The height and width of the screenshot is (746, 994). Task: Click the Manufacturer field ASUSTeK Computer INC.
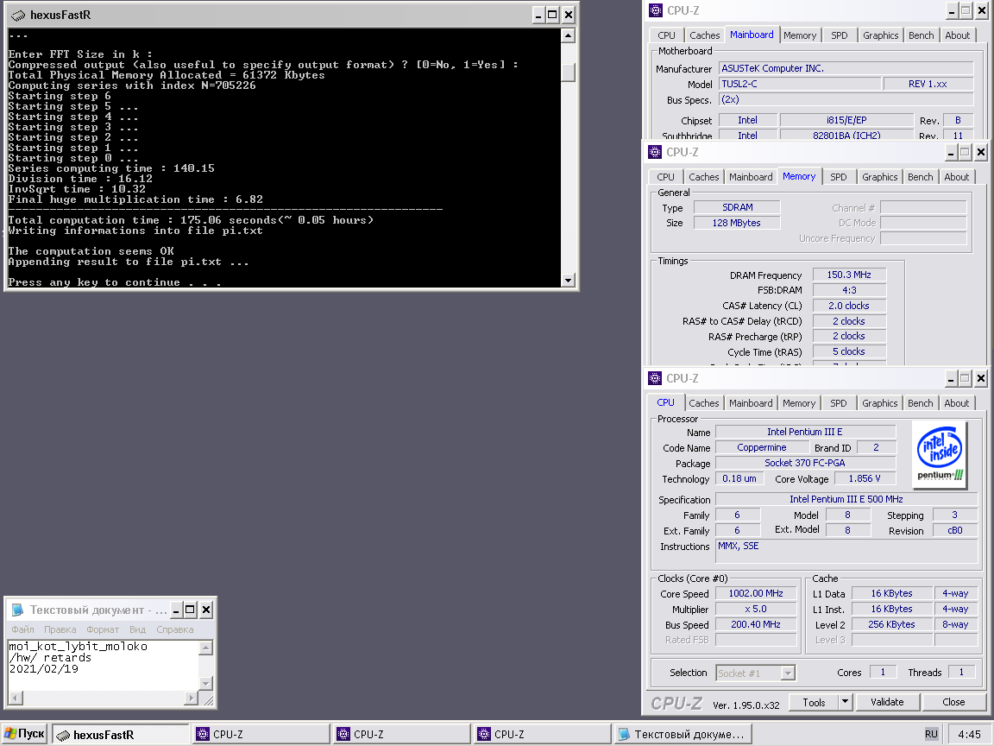(x=846, y=68)
